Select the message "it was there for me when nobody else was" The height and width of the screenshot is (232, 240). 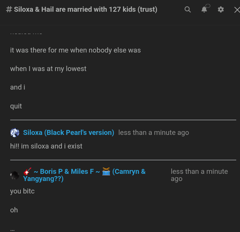coord(75,50)
